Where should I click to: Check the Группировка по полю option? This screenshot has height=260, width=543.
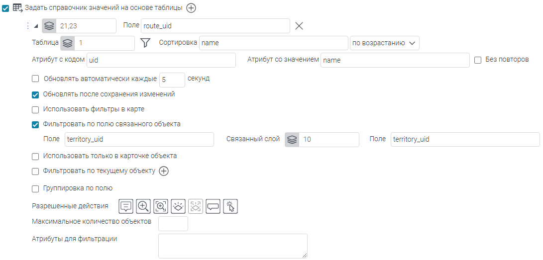pos(35,188)
